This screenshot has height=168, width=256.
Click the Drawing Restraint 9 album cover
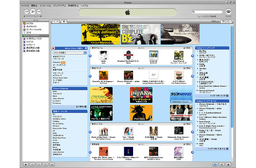coord(128,55)
